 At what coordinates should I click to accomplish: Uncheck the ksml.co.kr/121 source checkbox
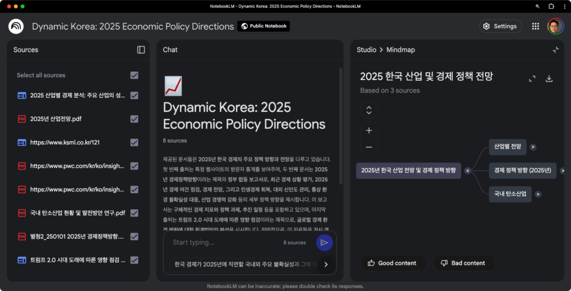pos(134,142)
